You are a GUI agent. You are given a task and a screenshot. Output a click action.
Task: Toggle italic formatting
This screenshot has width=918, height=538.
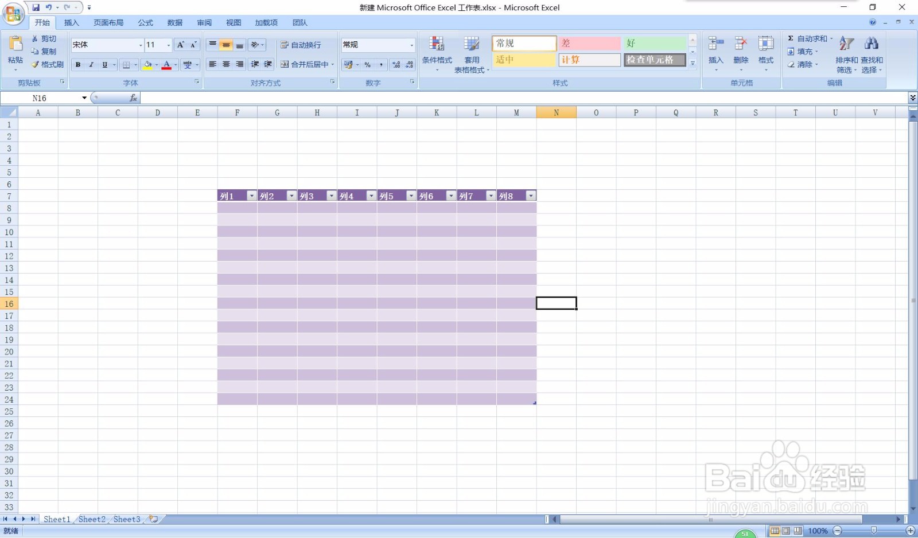click(x=91, y=65)
